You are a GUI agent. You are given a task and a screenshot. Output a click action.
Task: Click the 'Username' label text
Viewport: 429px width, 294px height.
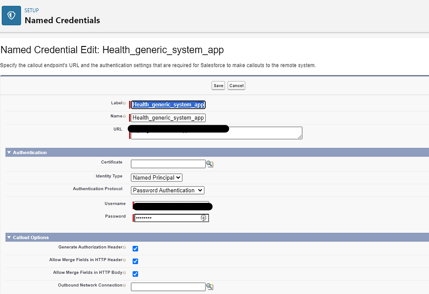(x=115, y=204)
